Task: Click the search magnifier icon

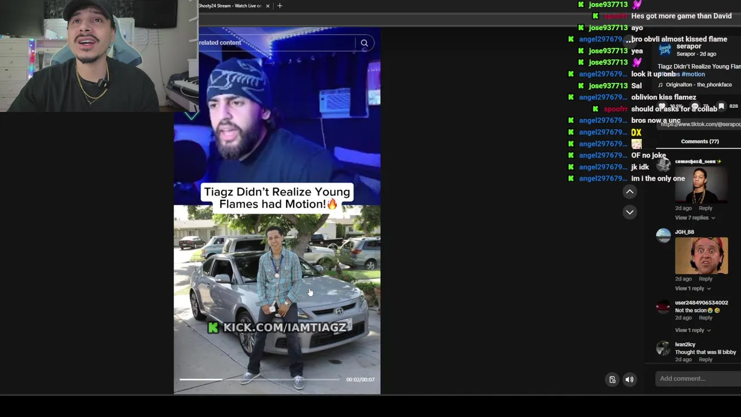Action: 364,43
